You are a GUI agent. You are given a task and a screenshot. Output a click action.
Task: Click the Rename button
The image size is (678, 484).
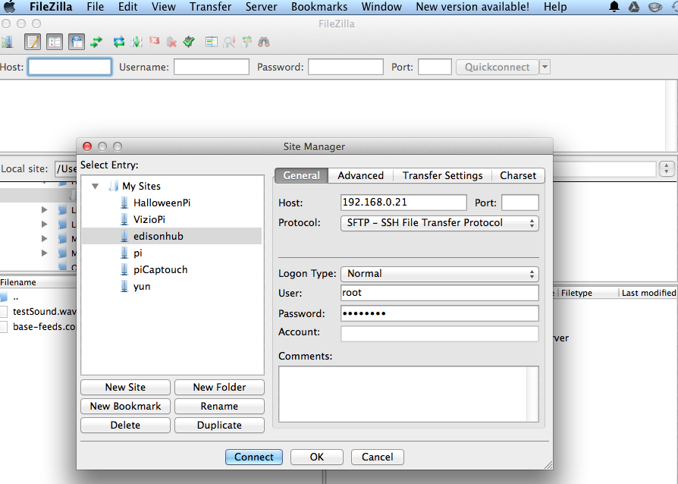tap(220, 406)
